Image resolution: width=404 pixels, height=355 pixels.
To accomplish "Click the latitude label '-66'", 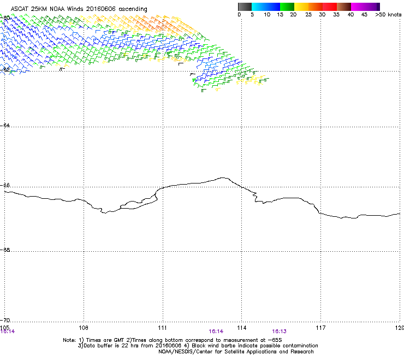I will click(5, 185).
